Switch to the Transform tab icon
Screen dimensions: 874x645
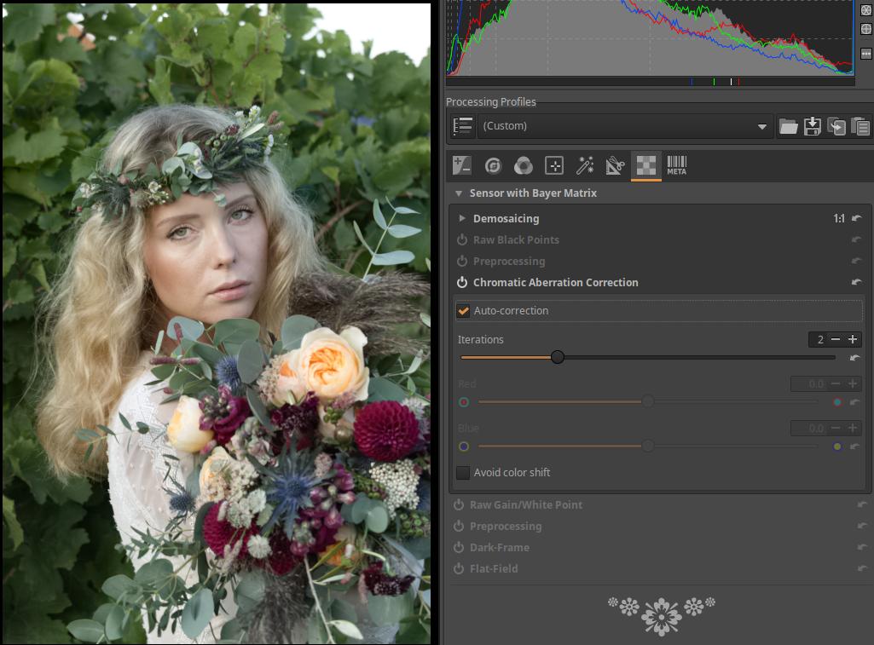coord(615,165)
